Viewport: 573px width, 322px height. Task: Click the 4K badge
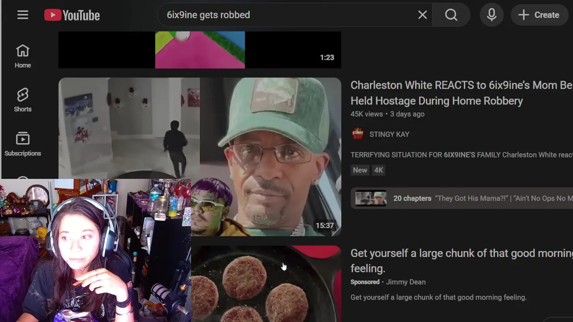(x=379, y=170)
